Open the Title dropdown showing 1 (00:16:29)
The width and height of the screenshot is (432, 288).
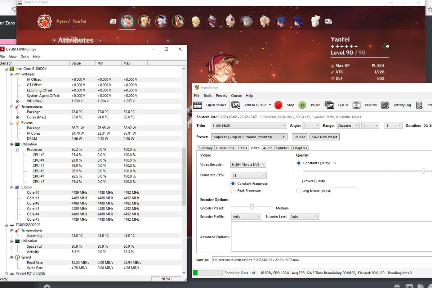tap(249, 126)
